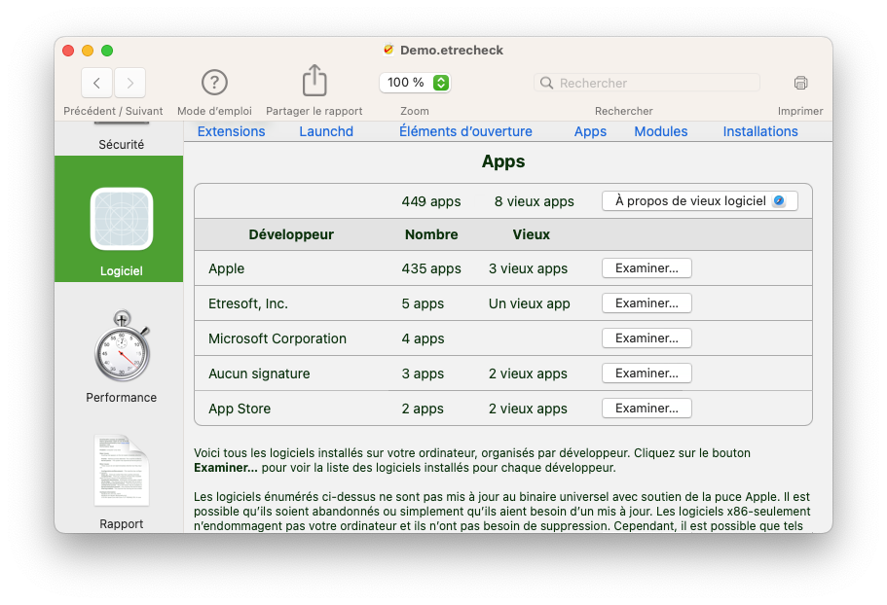This screenshot has height=605, width=887.
Task: Click the Vieux column header
Action: click(x=532, y=234)
